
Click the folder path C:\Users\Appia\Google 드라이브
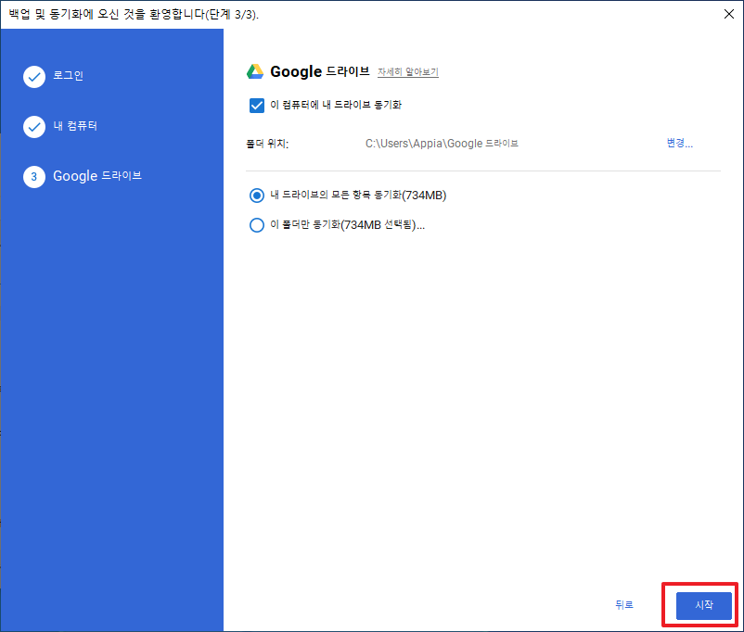pyautogui.click(x=442, y=144)
